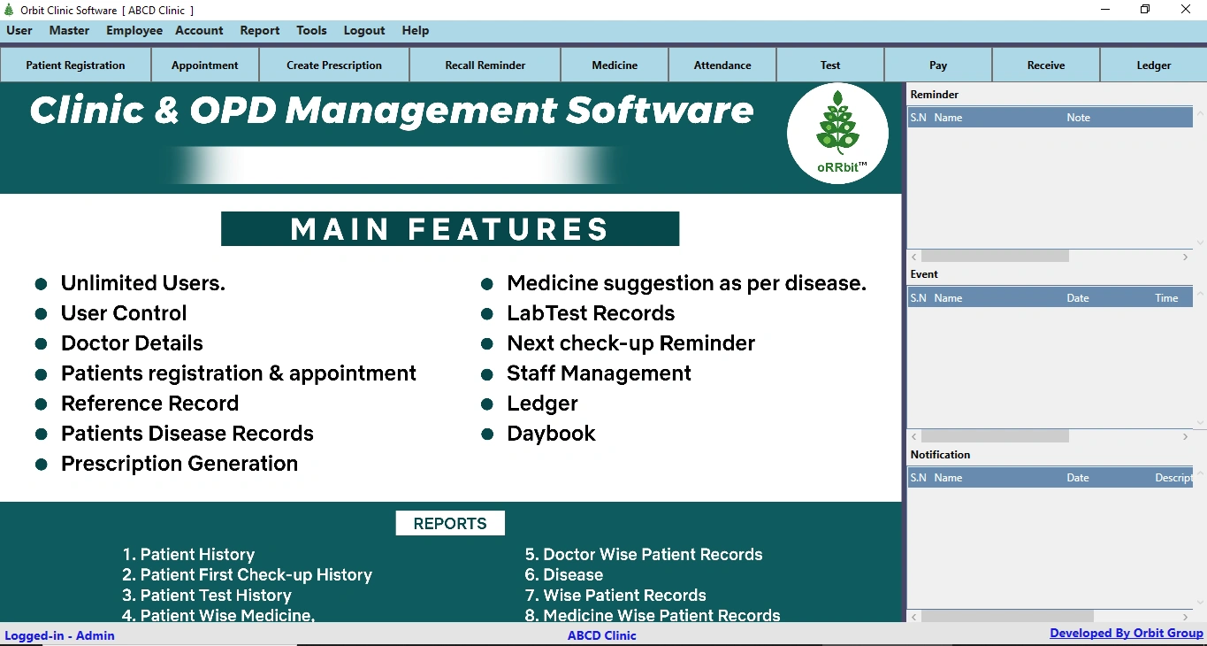The image size is (1207, 646).
Task: Go to the Medicine section
Action: tap(615, 65)
